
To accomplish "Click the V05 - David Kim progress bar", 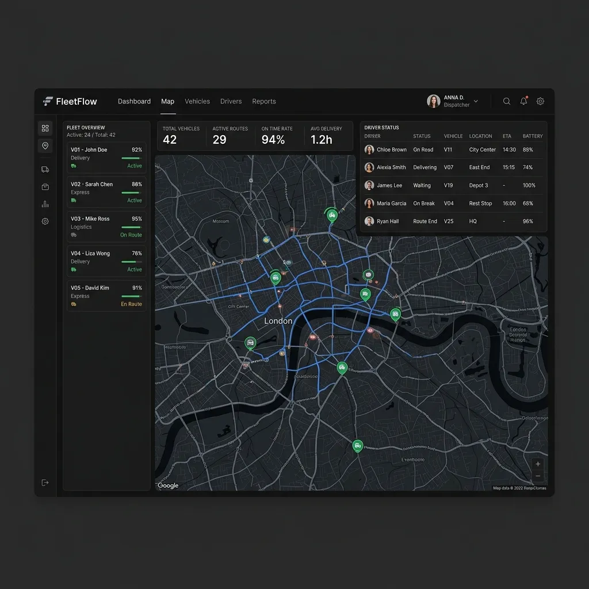I will pos(132,296).
